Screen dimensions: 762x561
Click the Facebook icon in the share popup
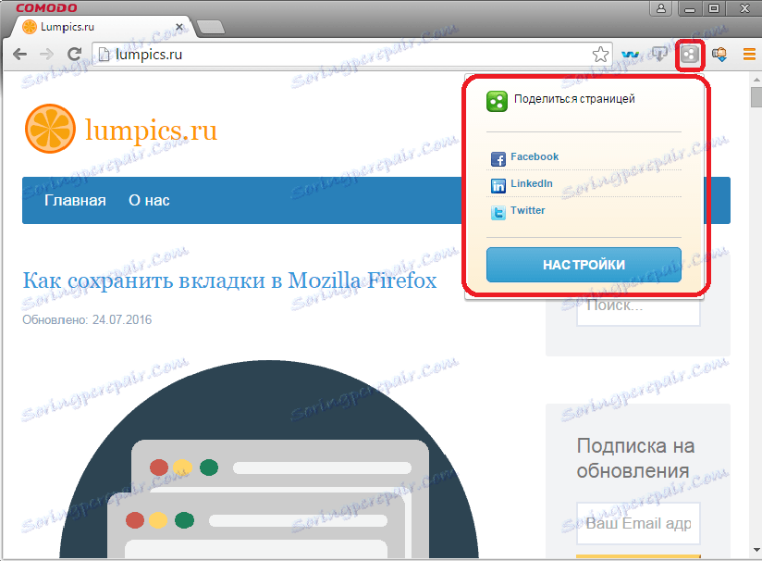(x=498, y=157)
